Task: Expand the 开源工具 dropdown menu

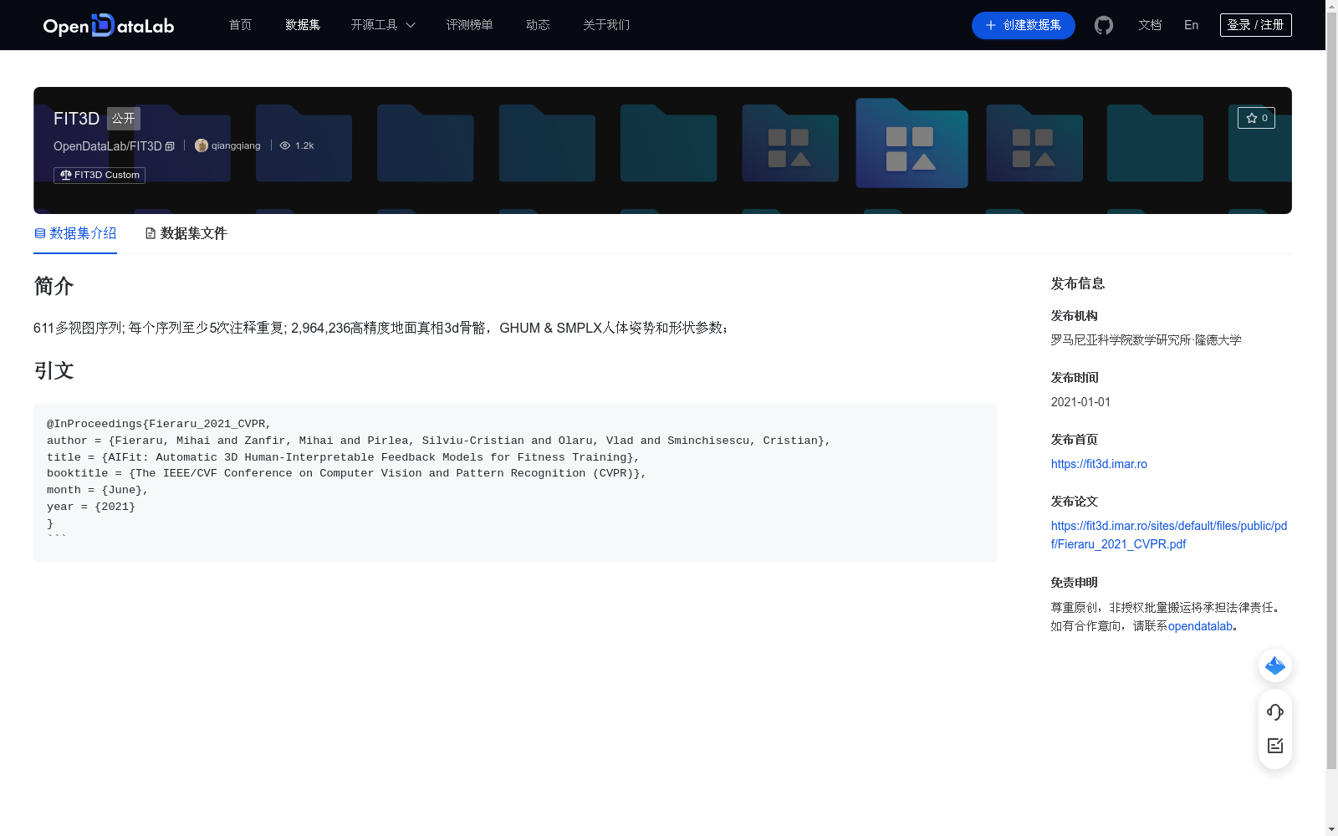Action: point(383,25)
